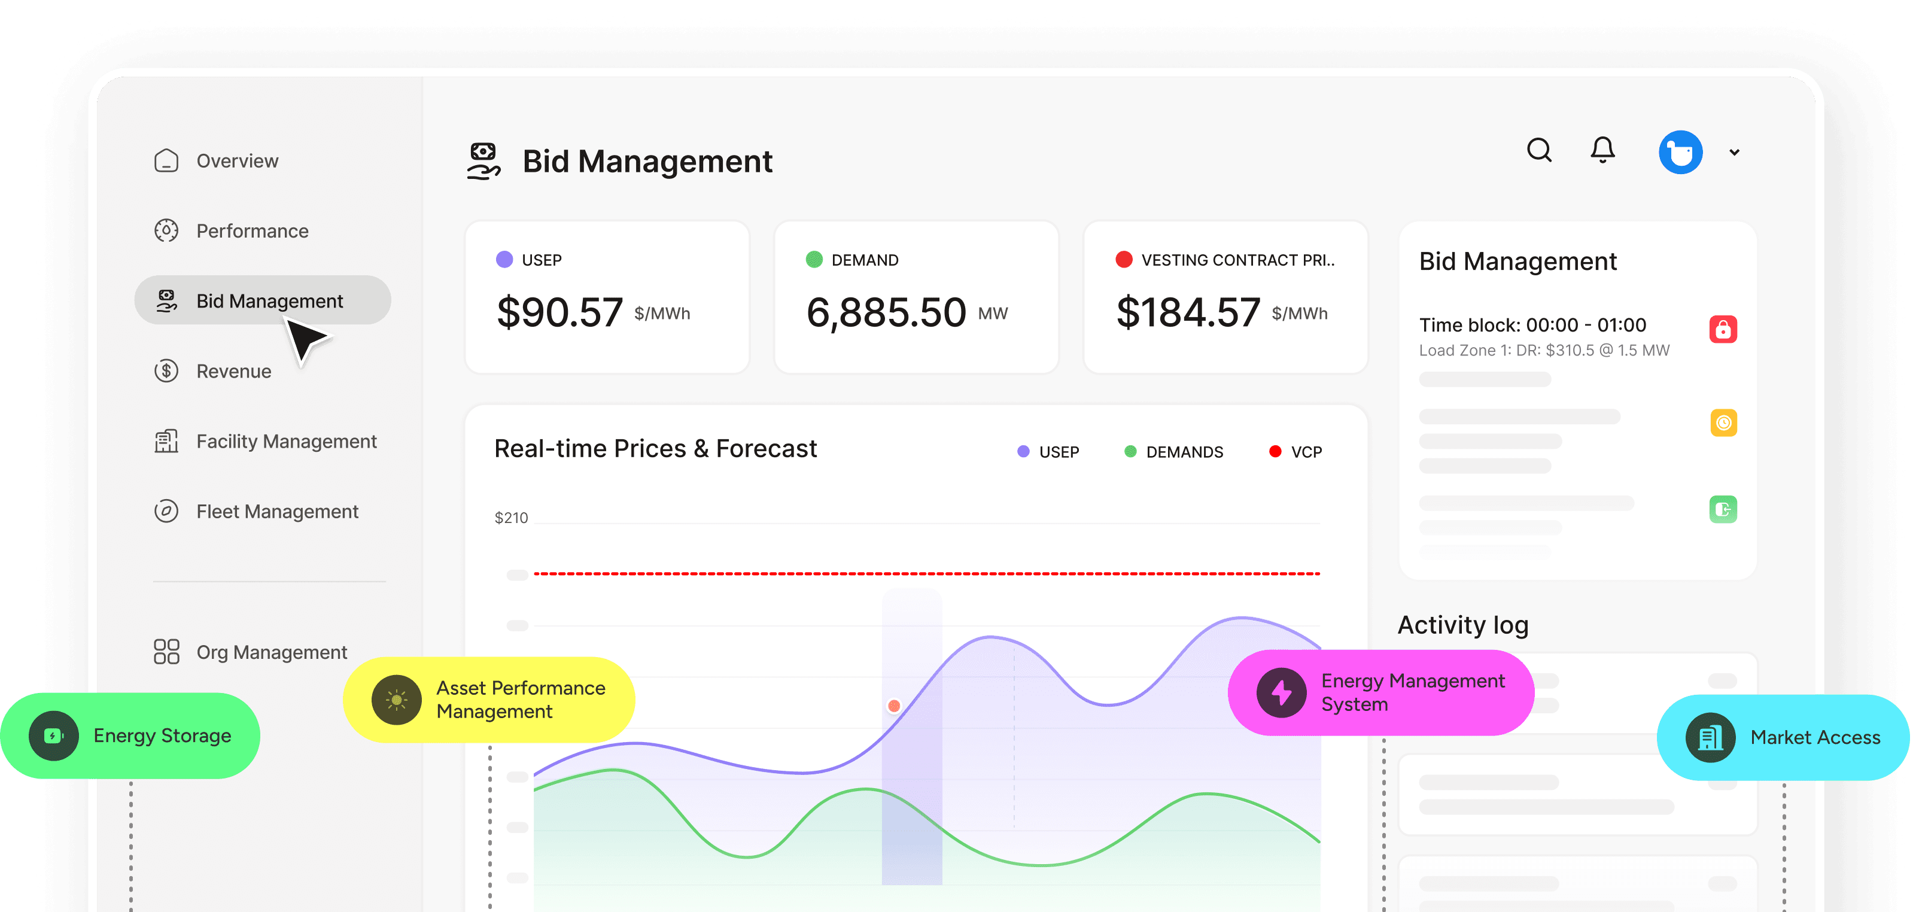Click the Overview home icon
Screen dimensions: 1922x912
pyautogui.click(x=166, y=160)
